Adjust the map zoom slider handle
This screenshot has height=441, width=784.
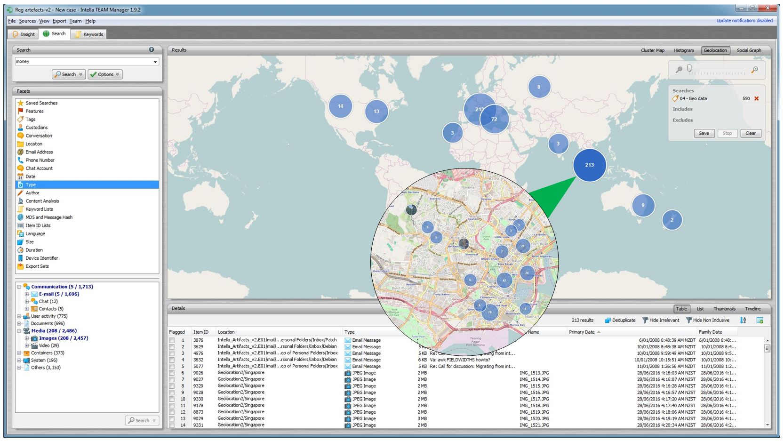tap(689, 69)
